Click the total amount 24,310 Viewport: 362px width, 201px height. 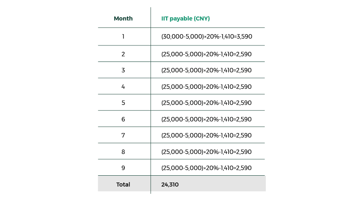(170, 185)
